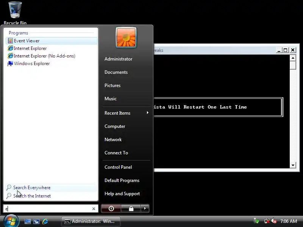Open the Administrator personal folder
Screen dimensions: 303x227
tap(118, 59)
